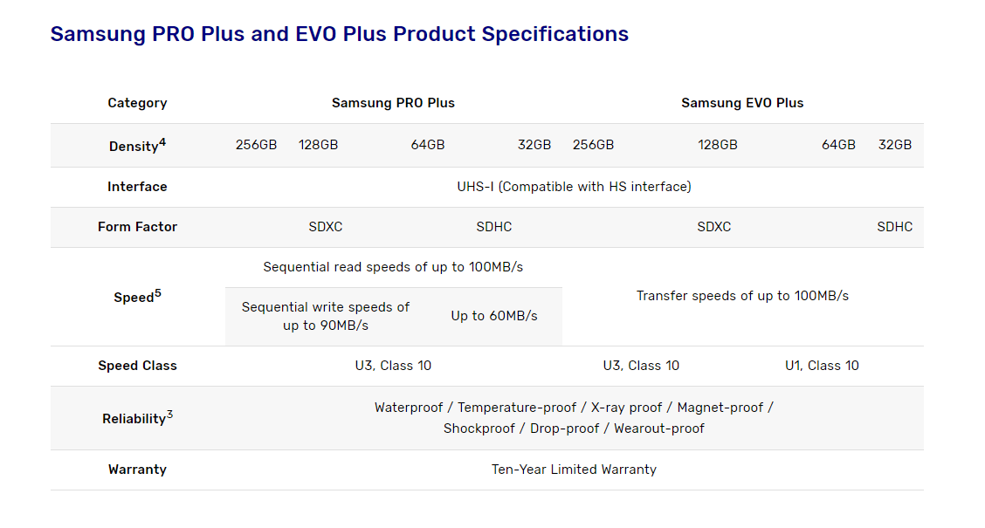Click the EVO Plus transfer speeds text

(742, 296)
